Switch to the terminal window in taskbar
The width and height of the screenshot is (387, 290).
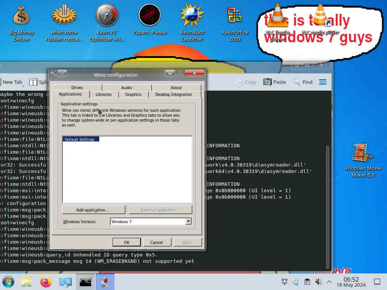click(85, 282)
